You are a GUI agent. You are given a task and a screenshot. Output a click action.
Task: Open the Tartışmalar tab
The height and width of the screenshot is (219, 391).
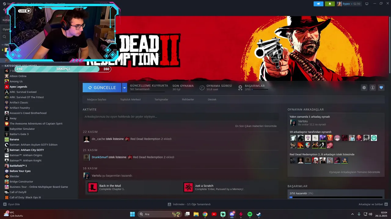point(161,99)
